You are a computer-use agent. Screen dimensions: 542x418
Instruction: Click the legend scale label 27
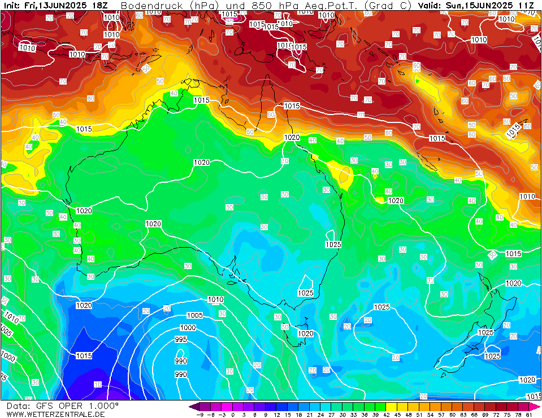[332, 415]
